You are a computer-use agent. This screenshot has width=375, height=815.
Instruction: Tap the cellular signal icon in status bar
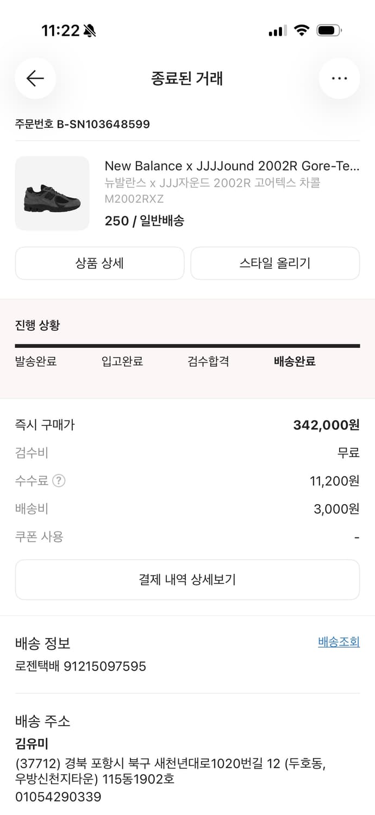coord(277,31)
